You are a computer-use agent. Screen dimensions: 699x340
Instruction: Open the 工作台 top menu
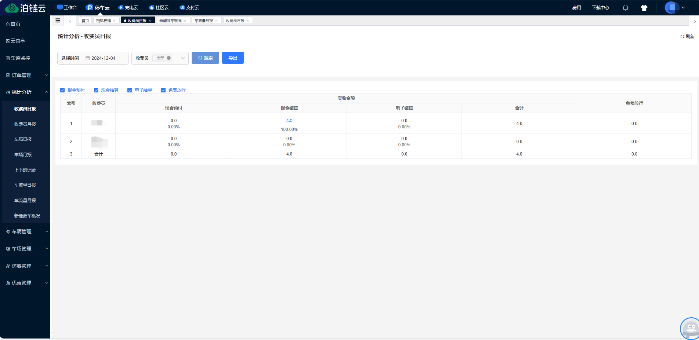tap(67, 8)
